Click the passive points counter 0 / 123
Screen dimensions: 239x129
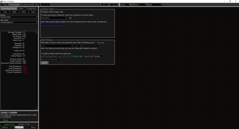(107, 5)
